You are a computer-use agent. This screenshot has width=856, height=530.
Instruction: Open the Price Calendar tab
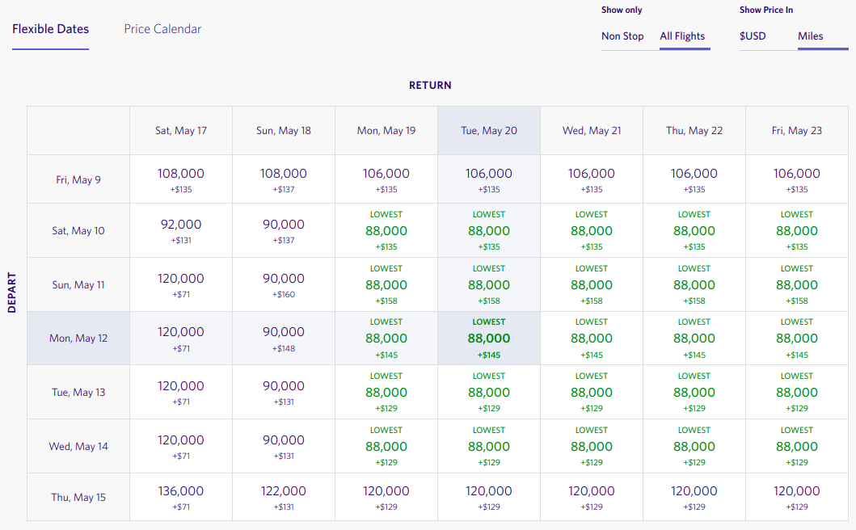pos(162,29)
